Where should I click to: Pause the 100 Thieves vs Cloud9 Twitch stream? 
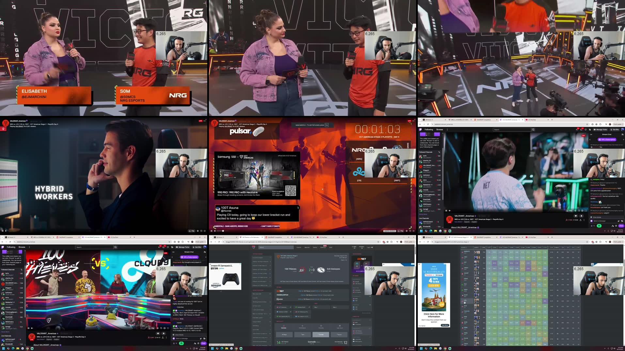click(28, 328)
